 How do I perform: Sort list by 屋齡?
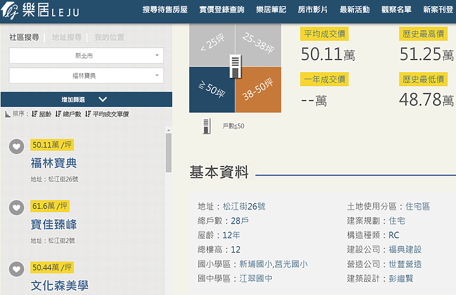pyautogui.click(x=41, y=114)
